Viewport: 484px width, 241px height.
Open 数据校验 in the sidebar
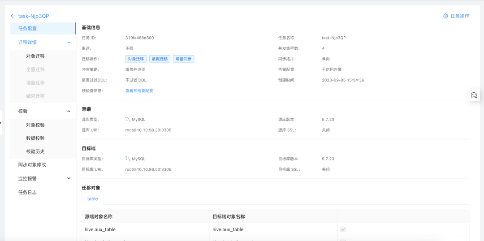coord(43,138)
